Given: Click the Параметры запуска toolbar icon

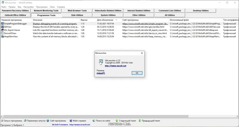Looking at the screenshot, I should click(25, 121).
